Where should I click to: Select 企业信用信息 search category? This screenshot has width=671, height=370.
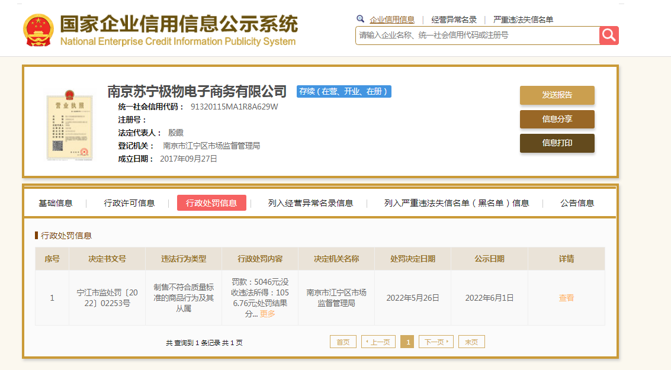coord(392,20)
